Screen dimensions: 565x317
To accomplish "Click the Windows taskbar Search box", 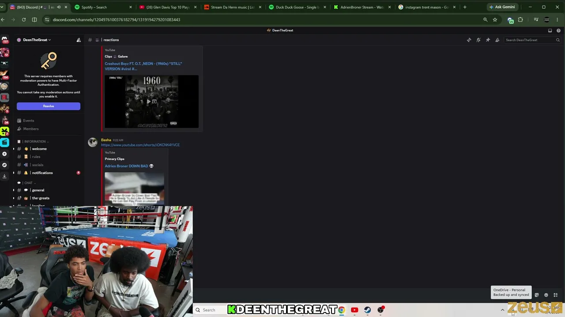I will [x=210, y=310].
